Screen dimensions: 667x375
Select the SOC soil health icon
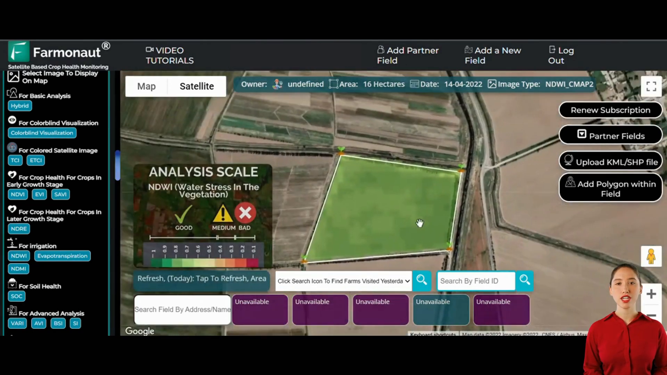[16, 296]
